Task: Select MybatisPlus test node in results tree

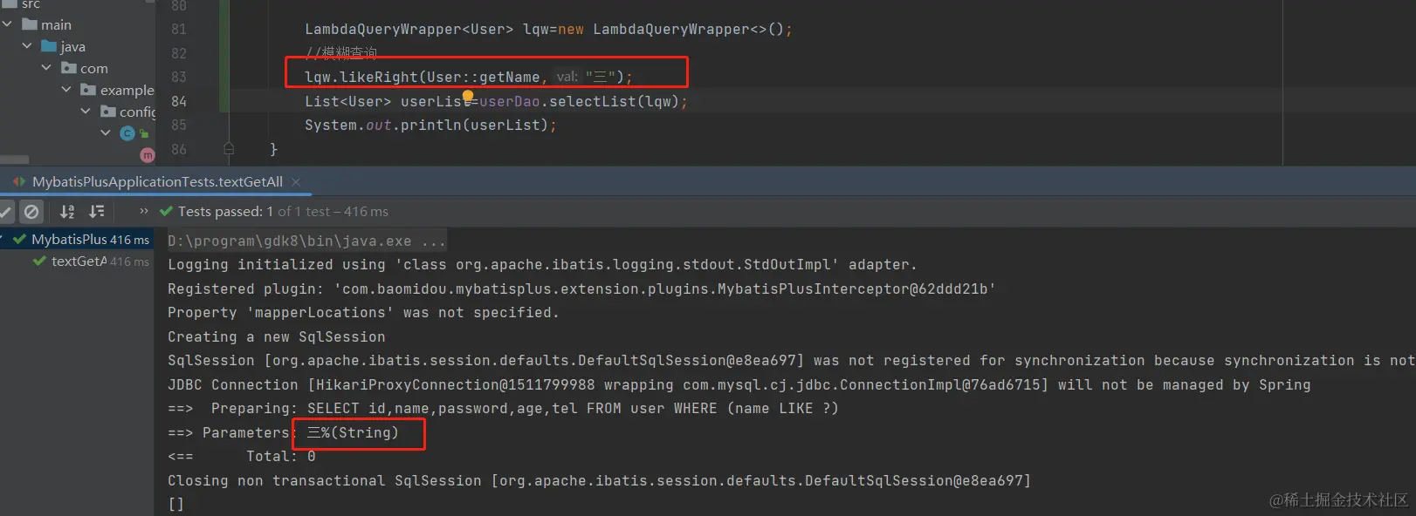Action: [77, 239]
